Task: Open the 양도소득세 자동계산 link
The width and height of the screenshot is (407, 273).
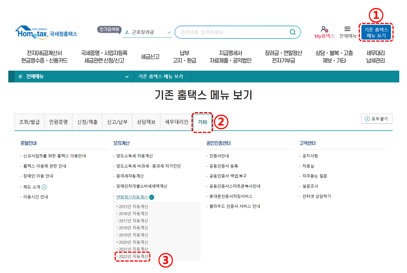Action: [x=135, y=156]
